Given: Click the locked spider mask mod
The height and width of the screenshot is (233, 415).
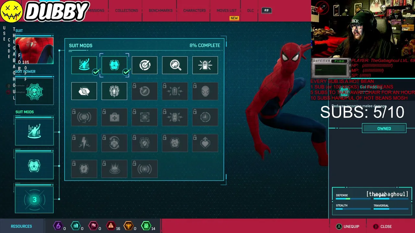Looking at the screenshot, I should 205,91.
